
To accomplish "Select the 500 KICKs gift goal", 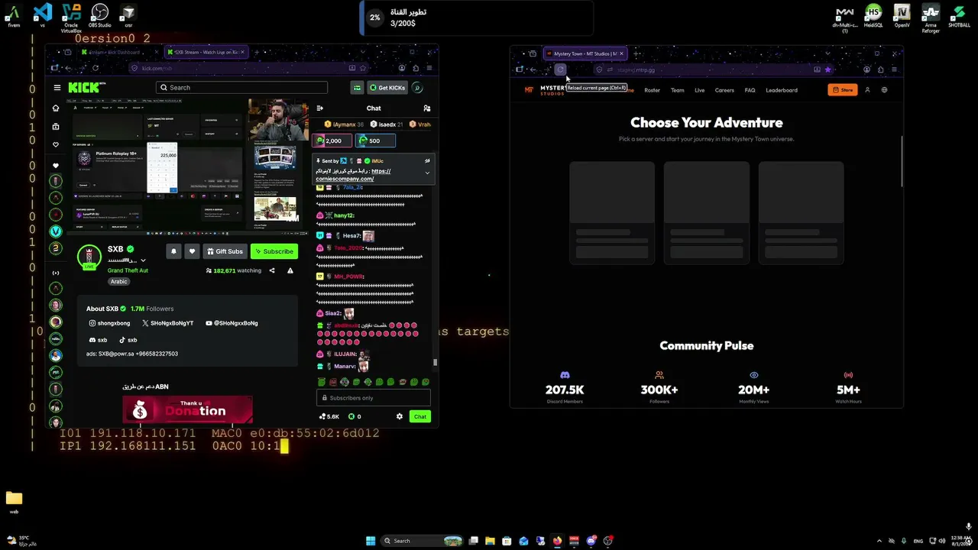I will click(x=375, y=141).
